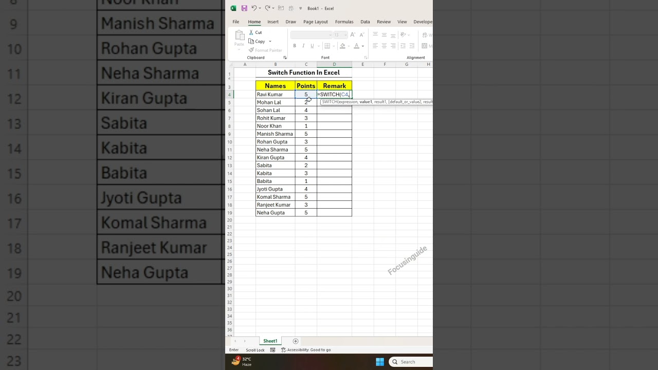Click the Paste clipboard icon

(240, 35)
